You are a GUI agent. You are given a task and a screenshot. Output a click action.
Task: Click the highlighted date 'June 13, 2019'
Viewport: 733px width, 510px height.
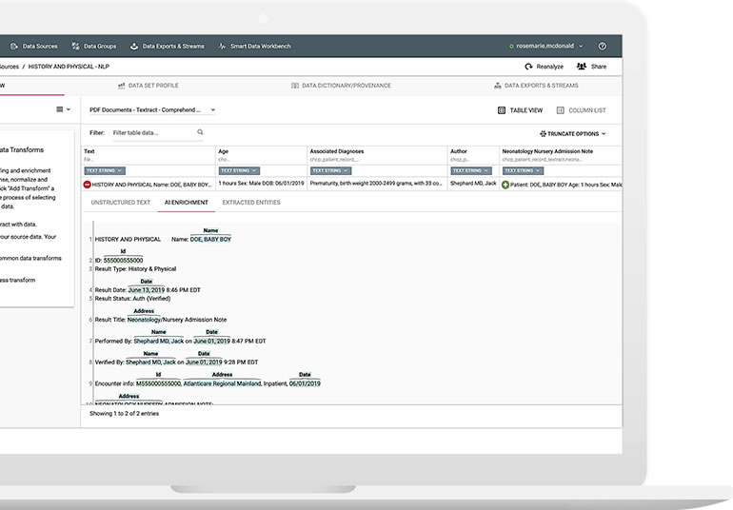pyautogui.click(x=147, y=290)
